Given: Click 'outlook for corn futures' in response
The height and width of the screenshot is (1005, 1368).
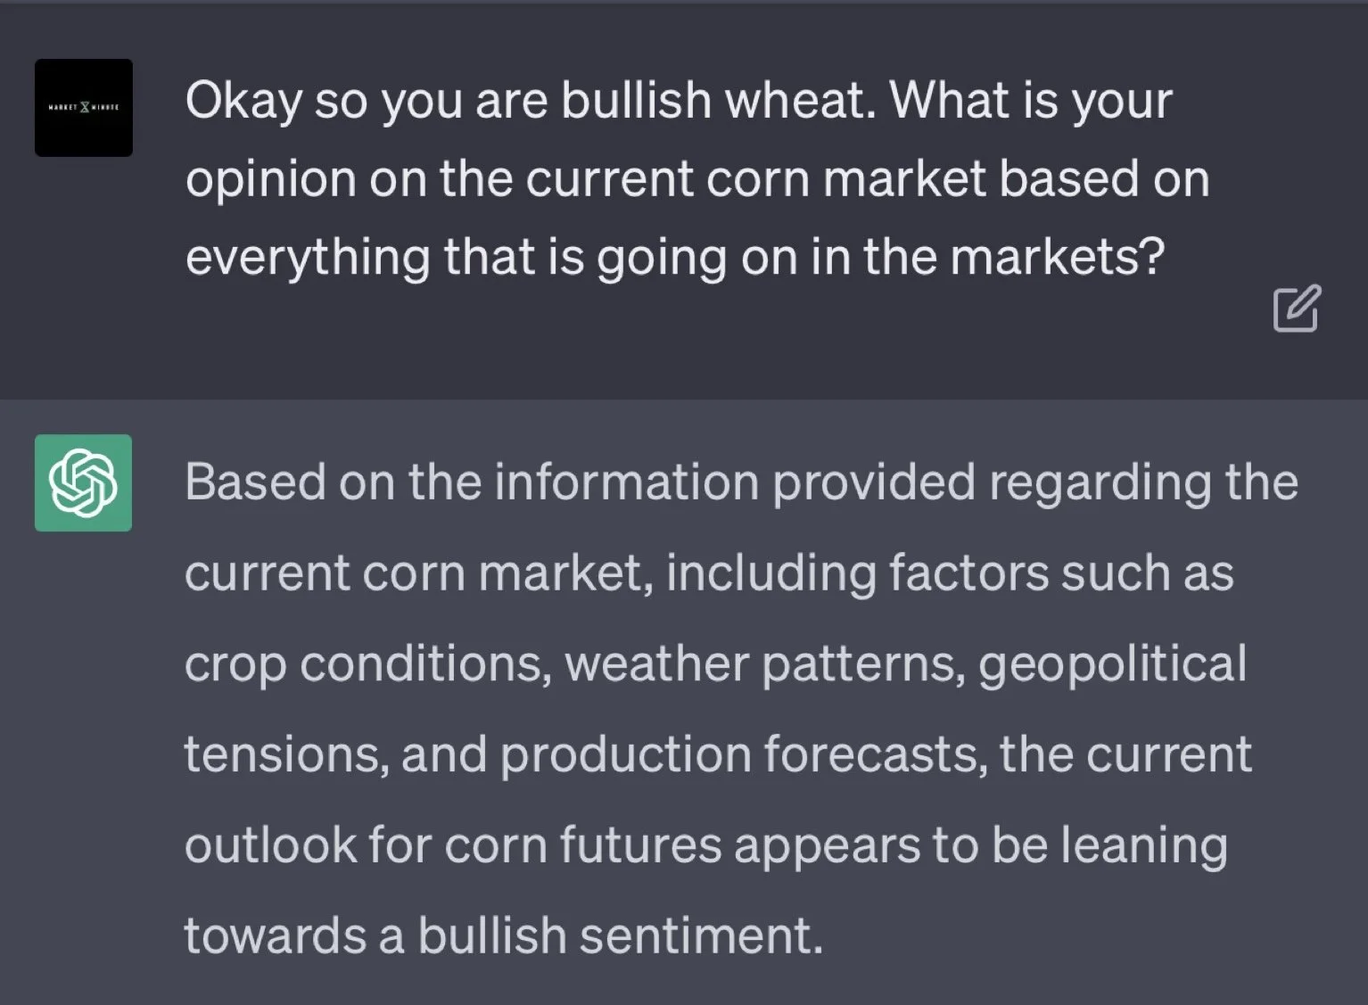Looking at the screenshot, I should click(x=453, y=845).
